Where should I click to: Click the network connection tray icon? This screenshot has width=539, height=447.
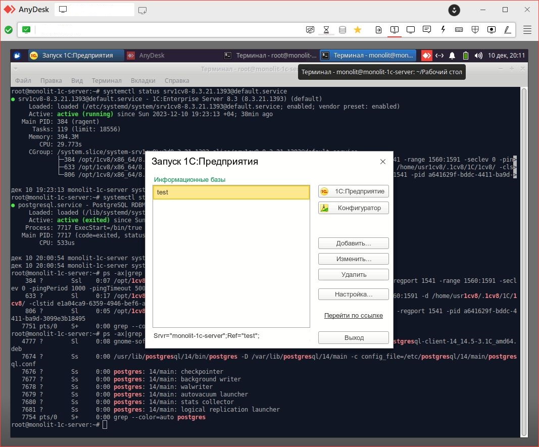pyautogui.click(x=439, y=56)
